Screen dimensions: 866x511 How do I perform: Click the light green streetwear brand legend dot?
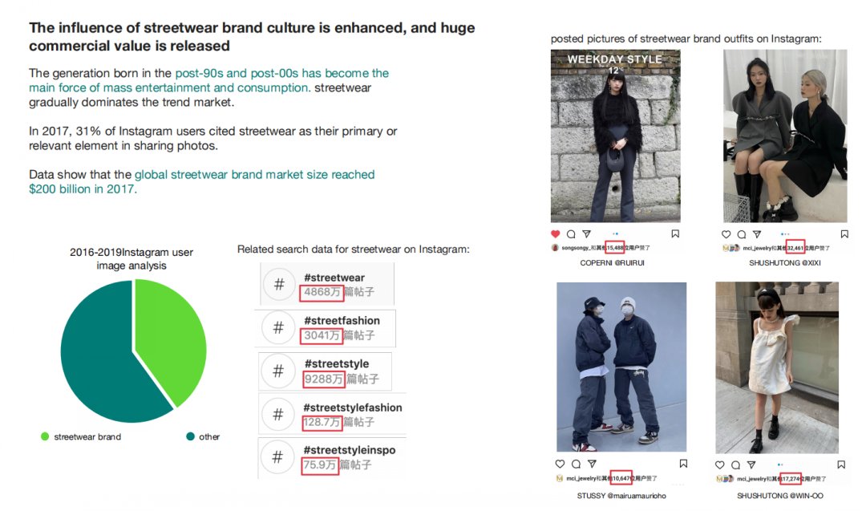click(45, 436)
